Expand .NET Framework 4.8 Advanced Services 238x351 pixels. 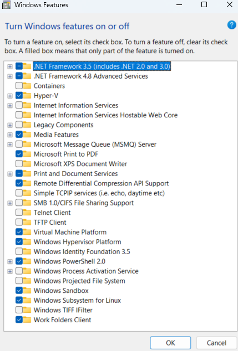[x=10, y=76]
